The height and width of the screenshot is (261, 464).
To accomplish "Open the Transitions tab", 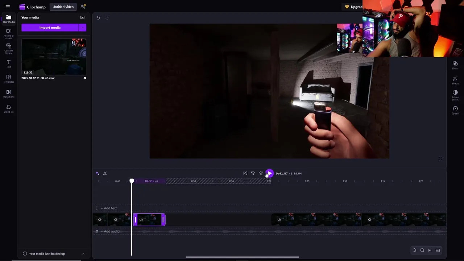I will click(9, 94).
